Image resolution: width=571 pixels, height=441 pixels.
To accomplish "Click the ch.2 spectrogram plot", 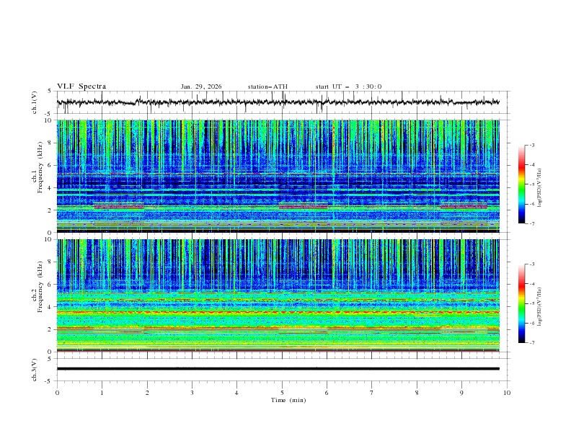I will pos(278,295).
